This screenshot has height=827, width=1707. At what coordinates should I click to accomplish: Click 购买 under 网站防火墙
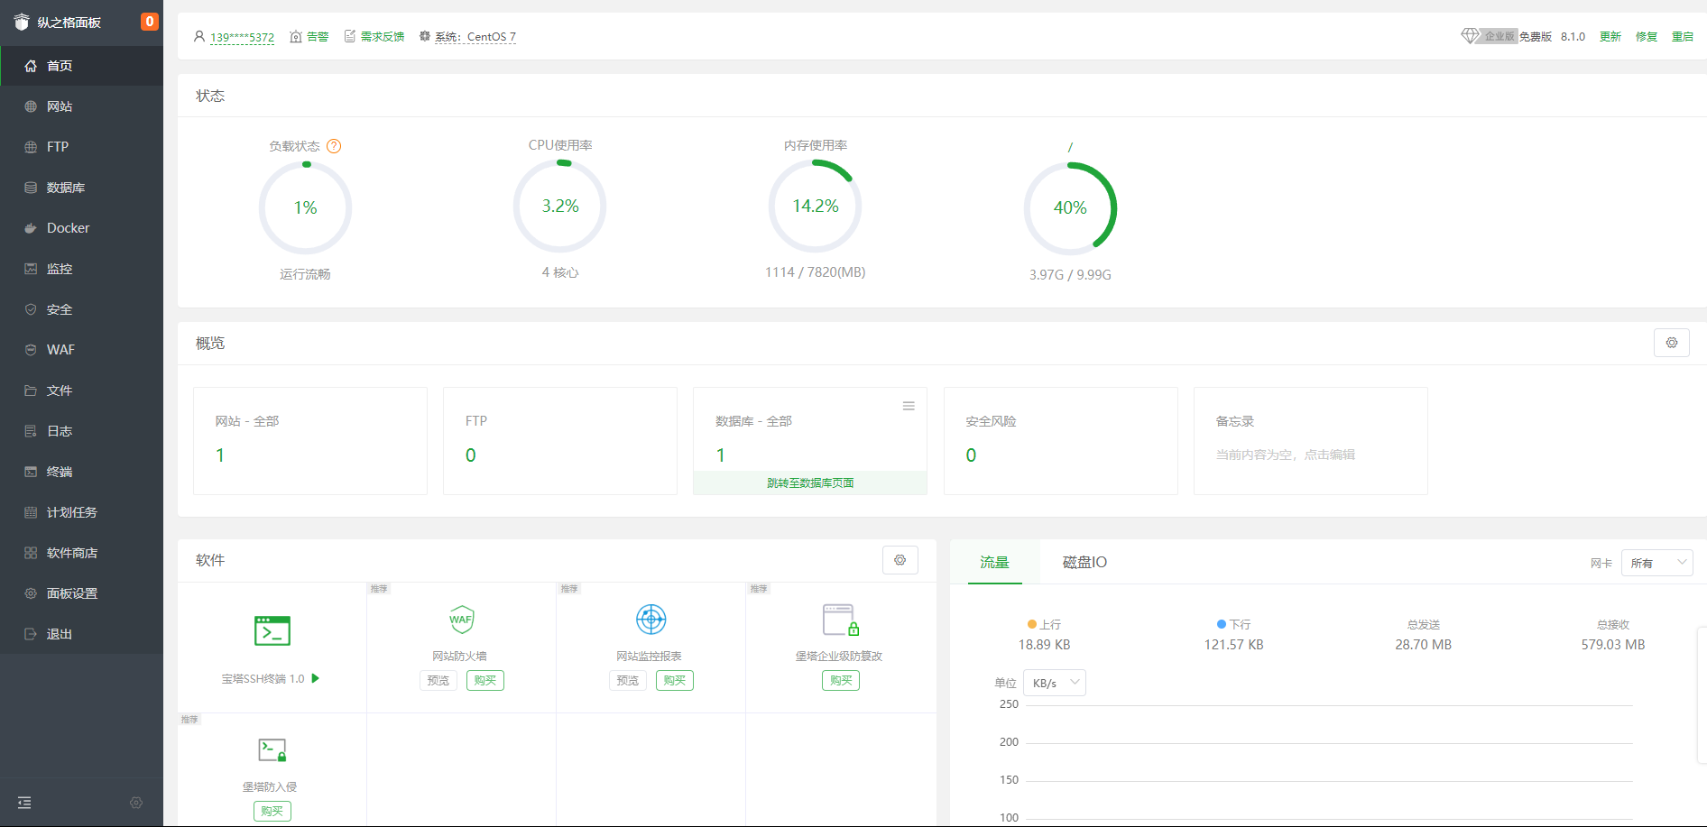click(485, 680)
